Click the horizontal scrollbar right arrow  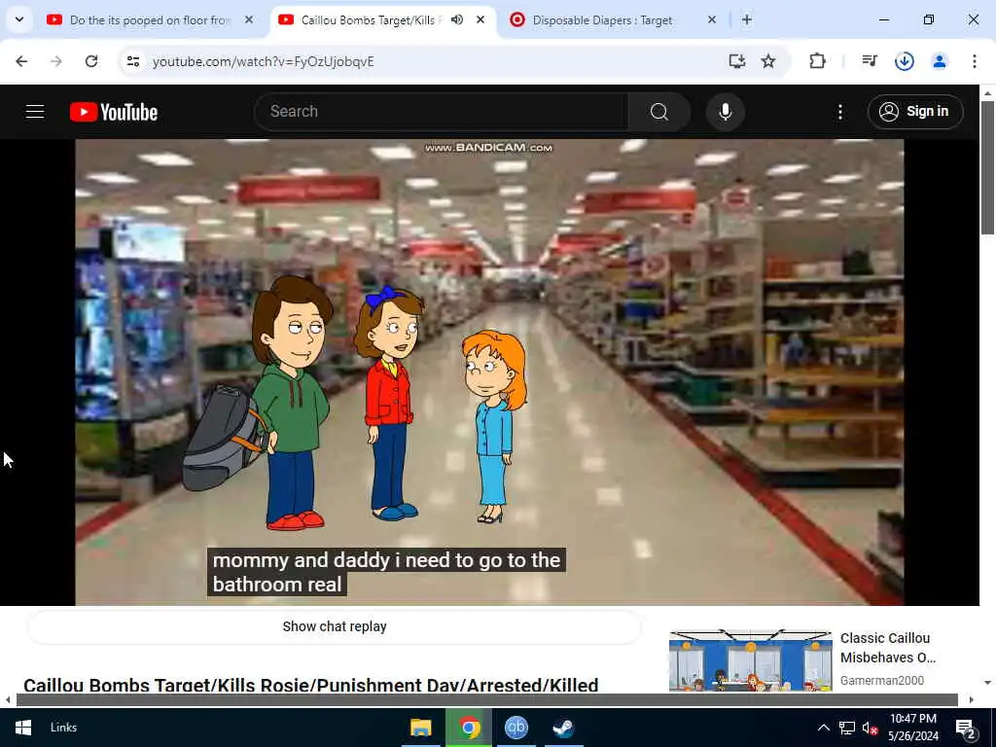(972, 700)
